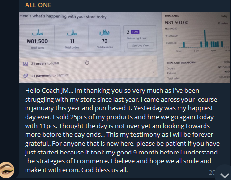Image resolution: width=231 pixels, height=180 pixels.
Task: Click the tallest bar in sales chart
Action: coord(205,38)
